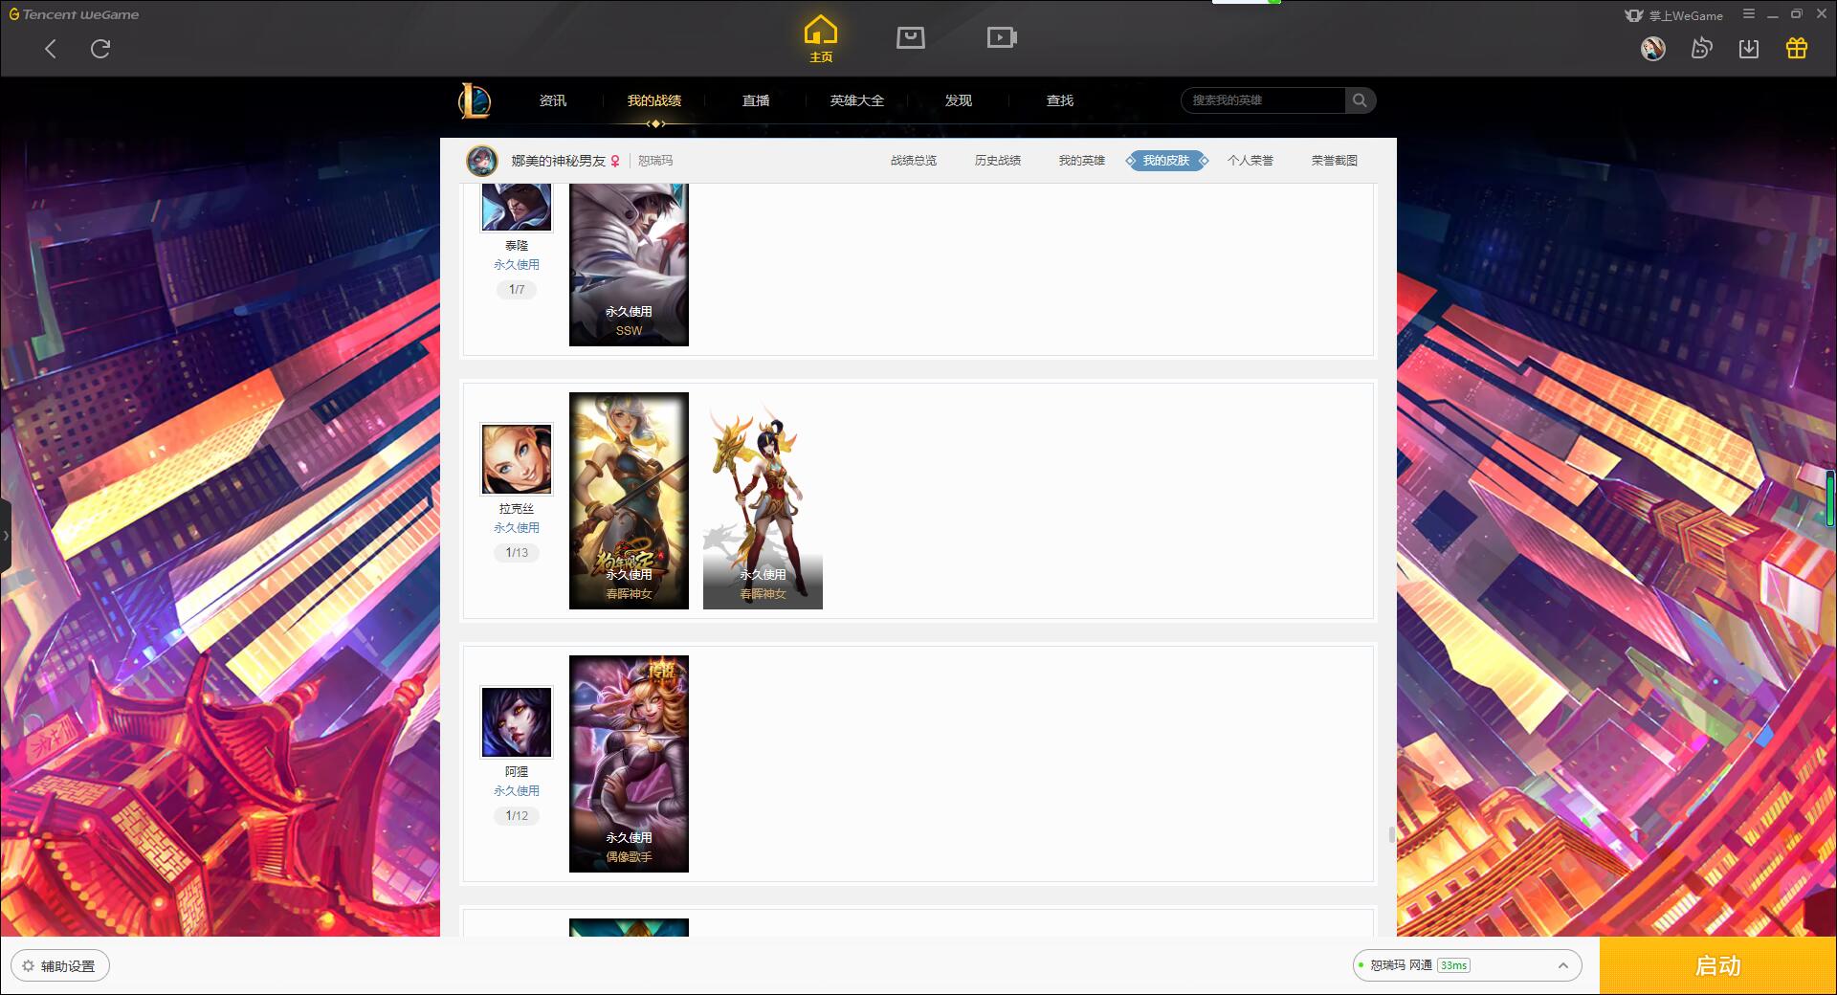Click 永久使用 under 泰隆
The image size is (1837, 995).
tap(517, 265)
